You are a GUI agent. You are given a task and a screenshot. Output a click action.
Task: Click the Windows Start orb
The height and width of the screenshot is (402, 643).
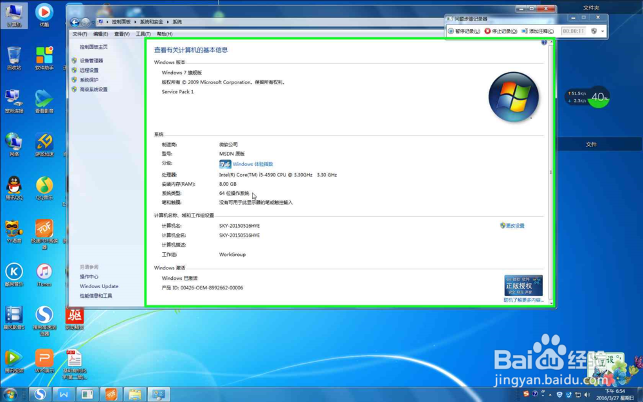coord(10,395)
